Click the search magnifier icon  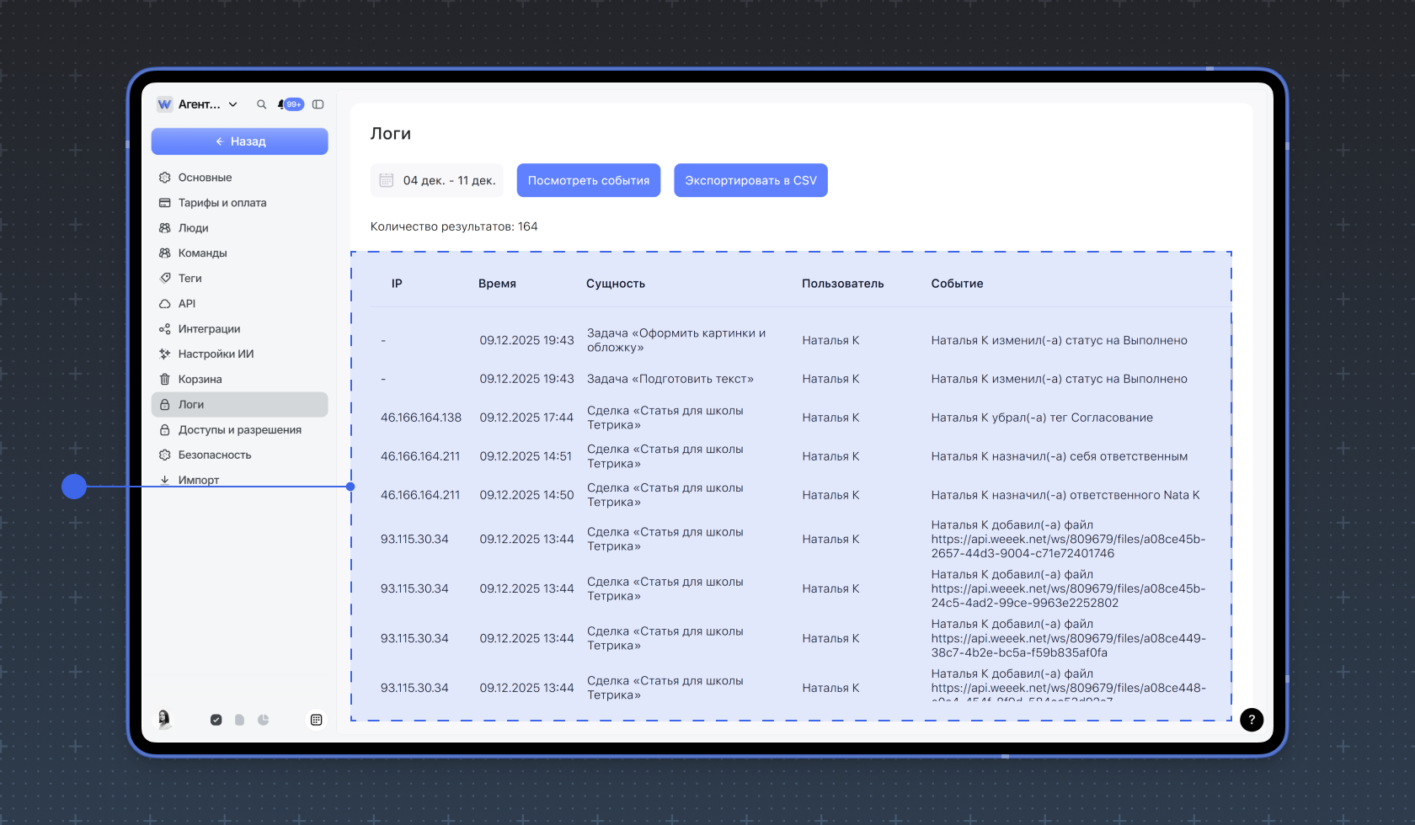pos(261,104)
